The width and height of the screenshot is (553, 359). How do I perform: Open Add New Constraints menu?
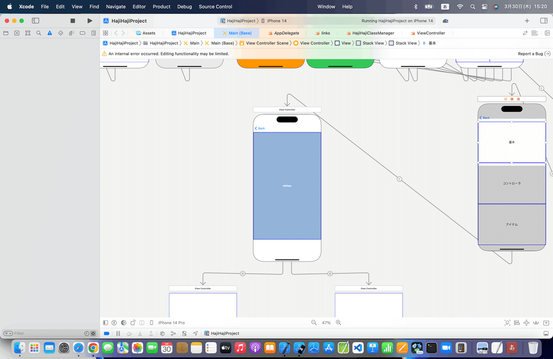527,323
